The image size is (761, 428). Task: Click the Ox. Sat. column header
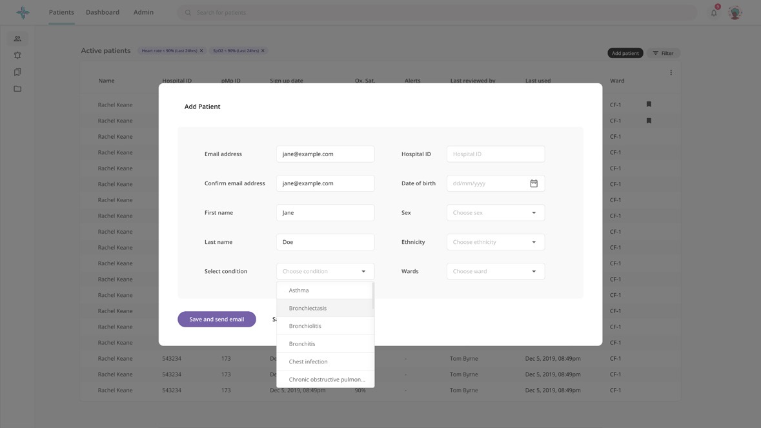tap(365, 81)
